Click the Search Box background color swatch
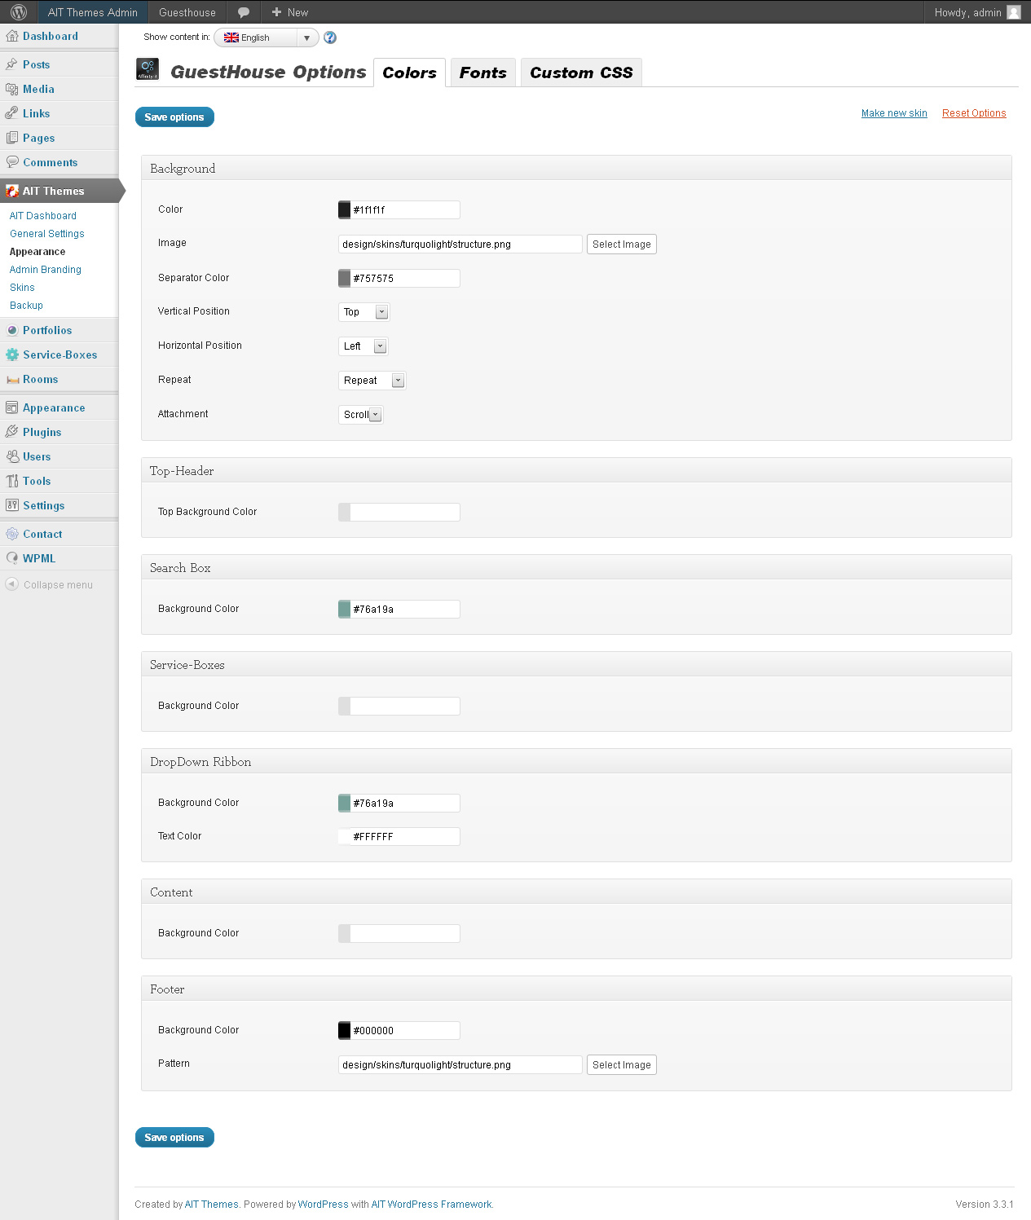Viewport: 1031px width, 1220px height. point(345,610)
